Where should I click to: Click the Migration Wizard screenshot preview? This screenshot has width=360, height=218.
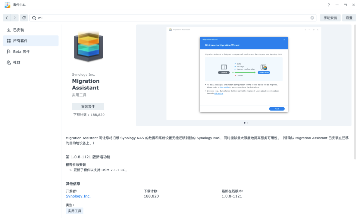pos(243,74)
